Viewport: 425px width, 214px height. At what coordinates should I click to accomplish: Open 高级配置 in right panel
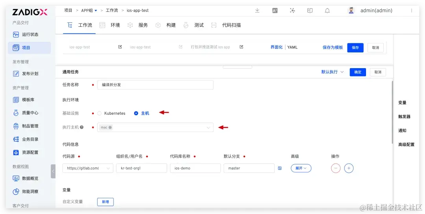click(406, 145)
